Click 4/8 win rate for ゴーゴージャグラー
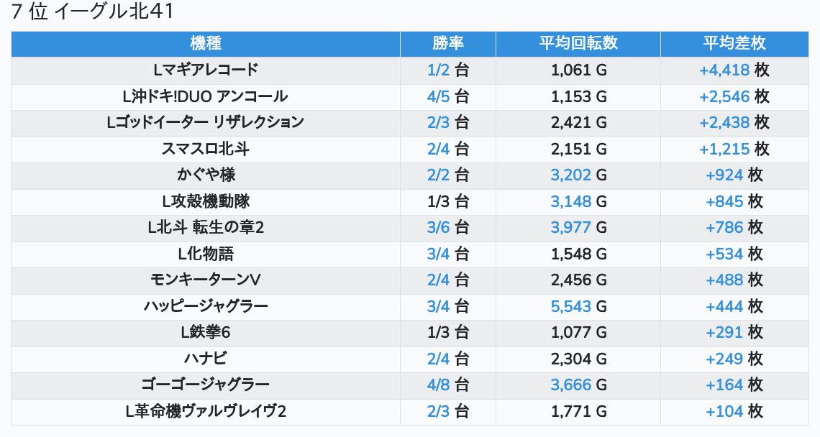Screen dimensions: 820x437 coord(438,385)
